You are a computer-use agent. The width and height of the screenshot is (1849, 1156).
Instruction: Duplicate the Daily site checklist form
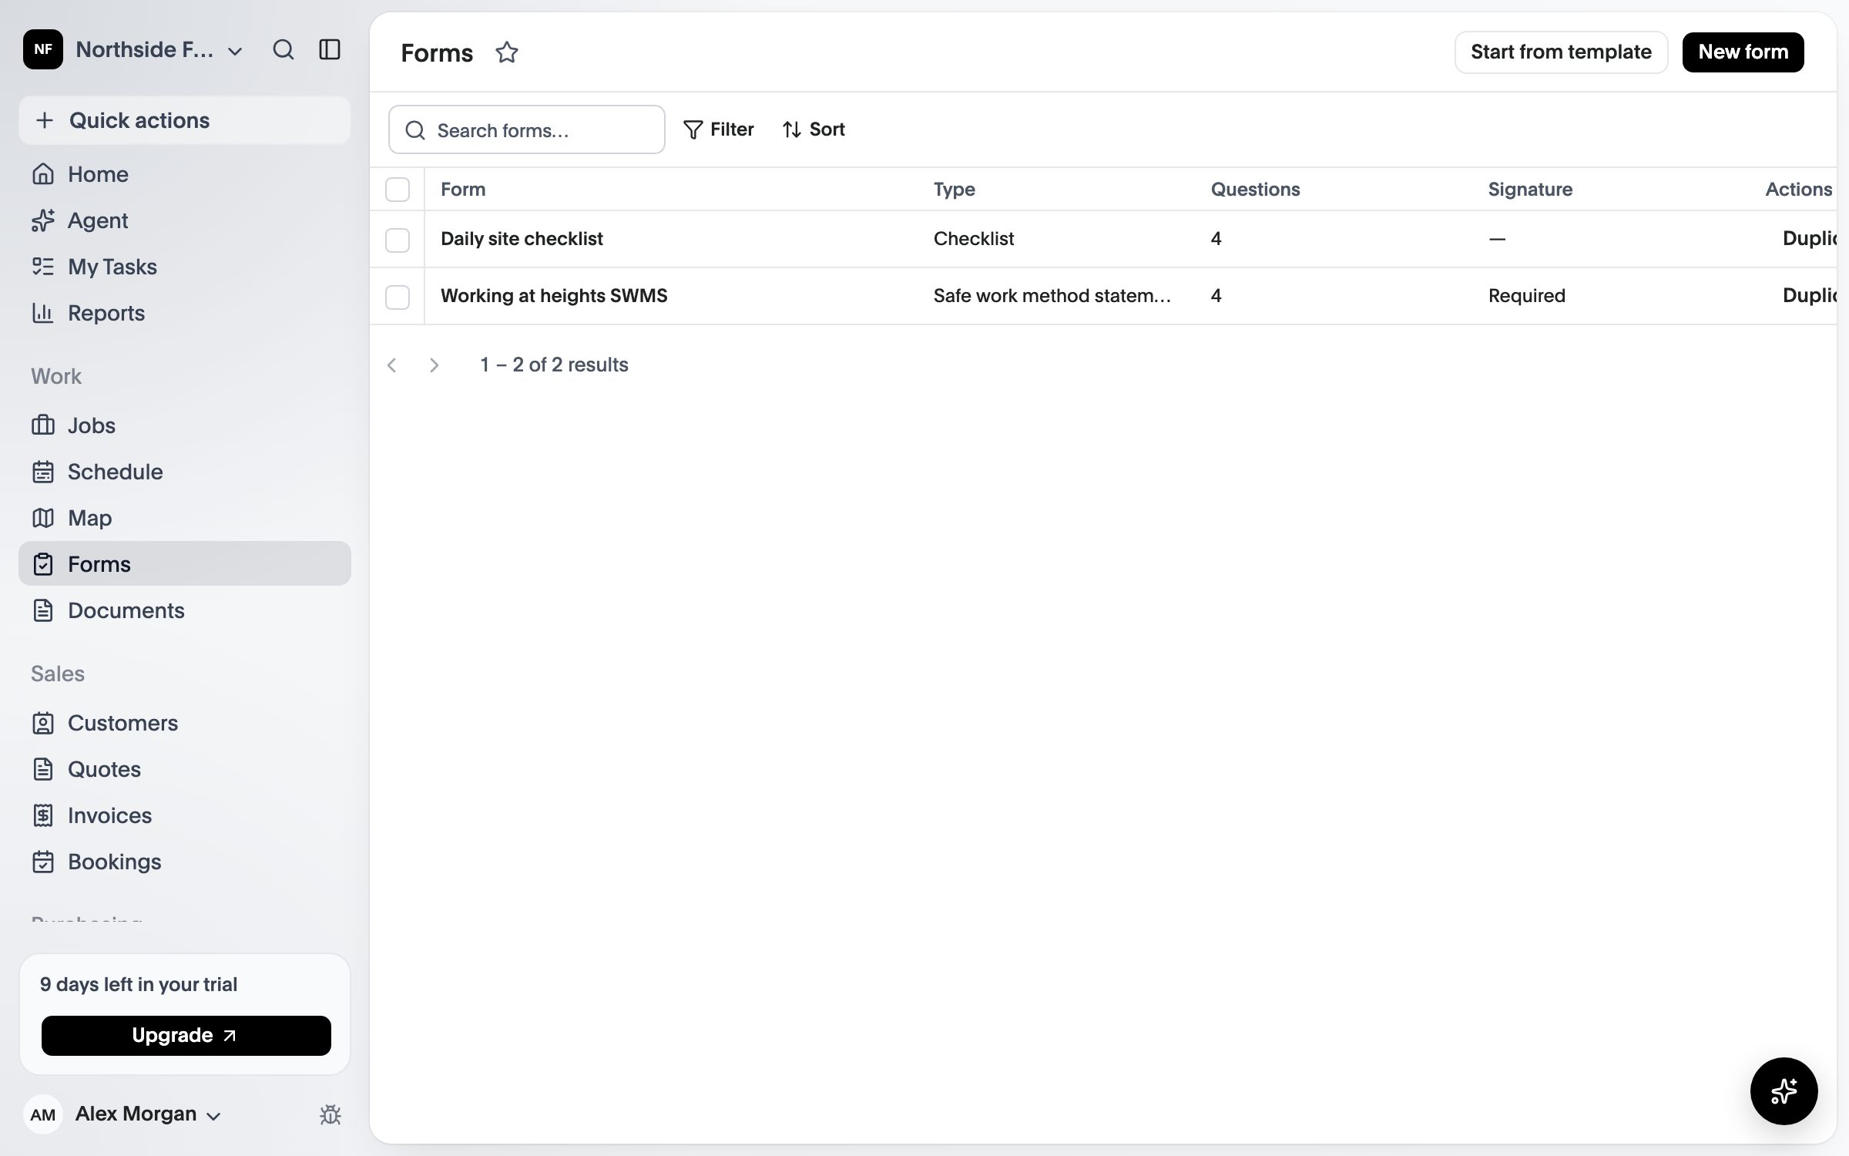pyautogui.click(x=1809, y=239)
